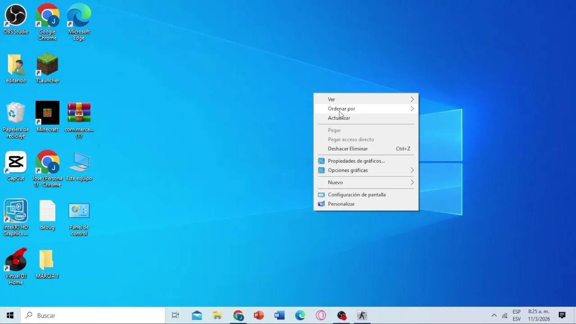This screenshot has width=576, height=324.
Task: Choose Actualizar in the context menu
Action: pyautogui.click(x=366, y=118)
